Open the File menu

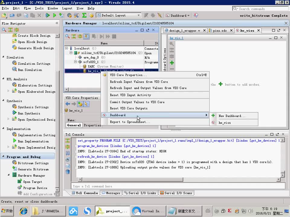(x=5, y=8)
